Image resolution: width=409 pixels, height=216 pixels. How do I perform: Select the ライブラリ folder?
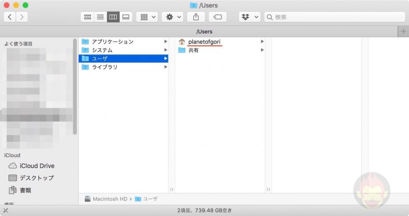pos(124,67)
